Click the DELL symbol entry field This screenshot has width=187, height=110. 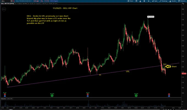(5, 1)
